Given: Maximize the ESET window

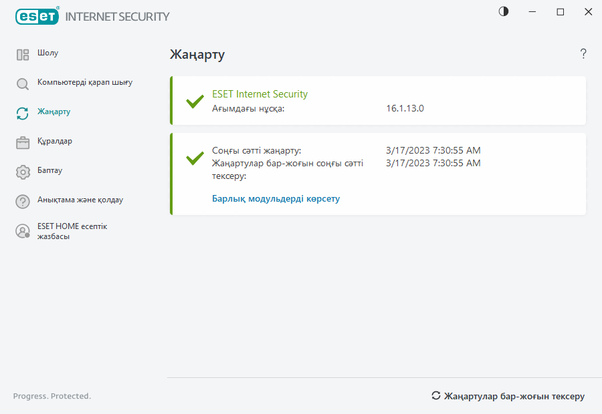Looking at the screenshot, I should pyautogui.click(x=561, y=12).
